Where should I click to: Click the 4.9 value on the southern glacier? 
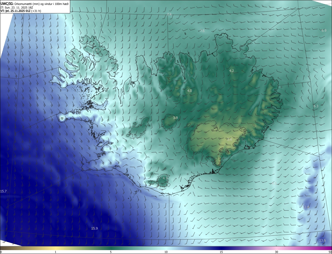[165, 178]
